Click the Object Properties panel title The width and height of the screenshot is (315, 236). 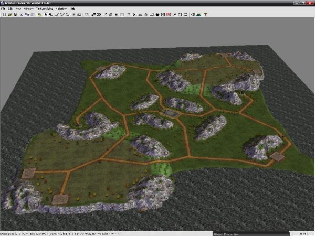(x=234, y=233)
